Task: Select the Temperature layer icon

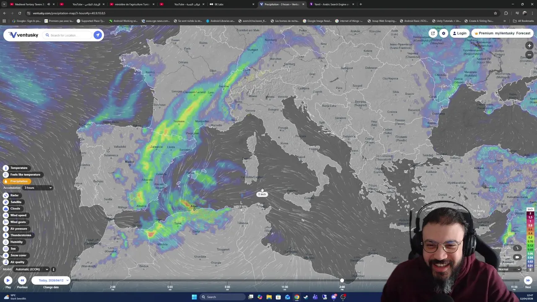Action: [5, 168]
